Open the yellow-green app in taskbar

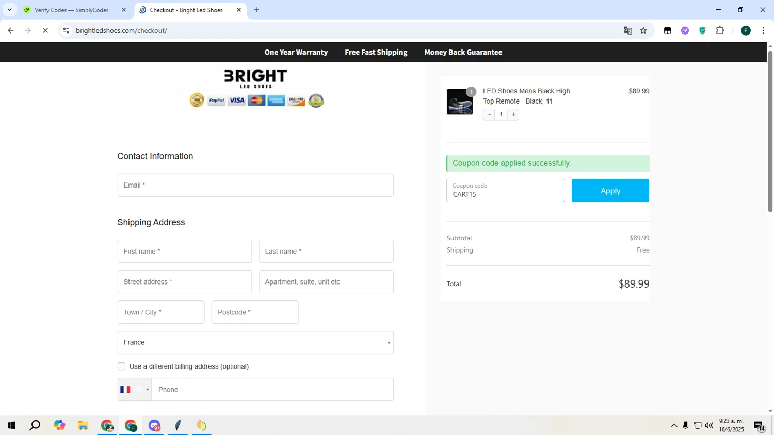click(x=202, y=425)
